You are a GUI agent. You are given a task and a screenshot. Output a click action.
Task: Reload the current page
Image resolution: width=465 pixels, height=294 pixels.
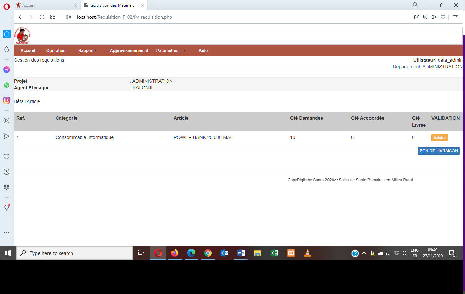pos(42,17)
